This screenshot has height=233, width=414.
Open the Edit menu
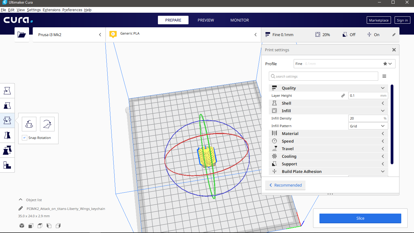coord(11,10)
